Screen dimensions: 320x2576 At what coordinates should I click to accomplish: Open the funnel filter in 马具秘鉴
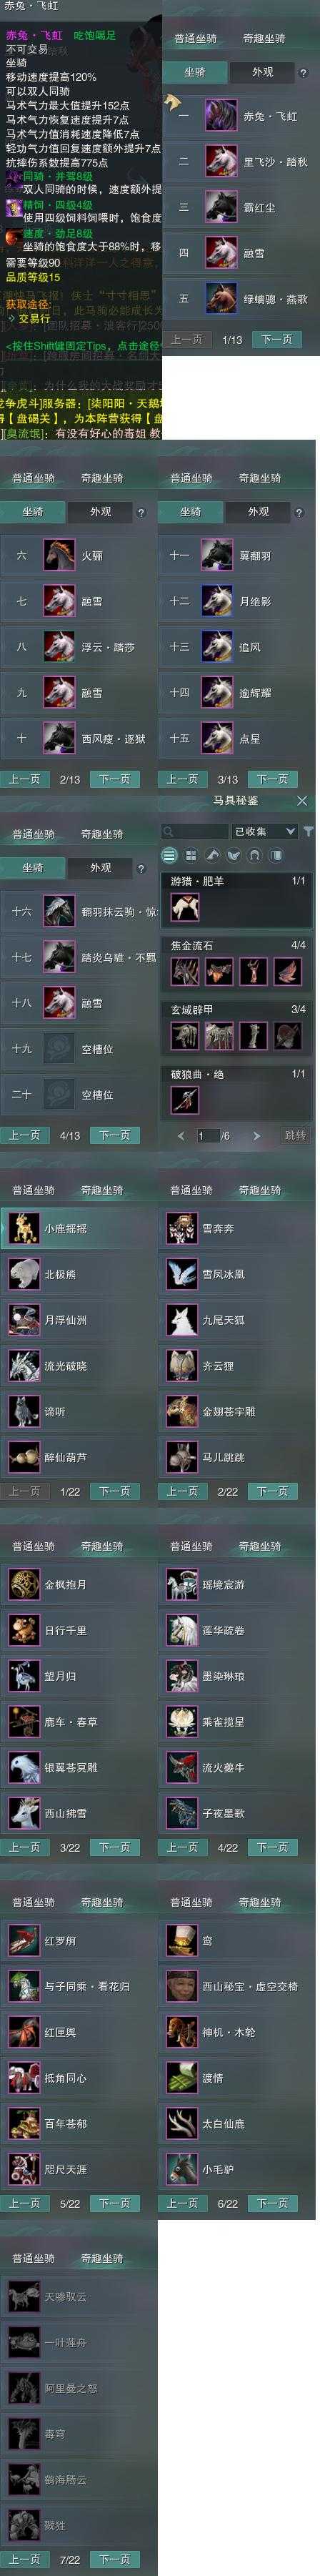point(308,831)
